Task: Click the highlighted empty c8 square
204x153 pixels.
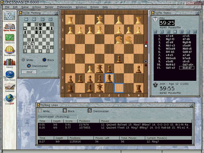Action: click(x=119, y=88)
